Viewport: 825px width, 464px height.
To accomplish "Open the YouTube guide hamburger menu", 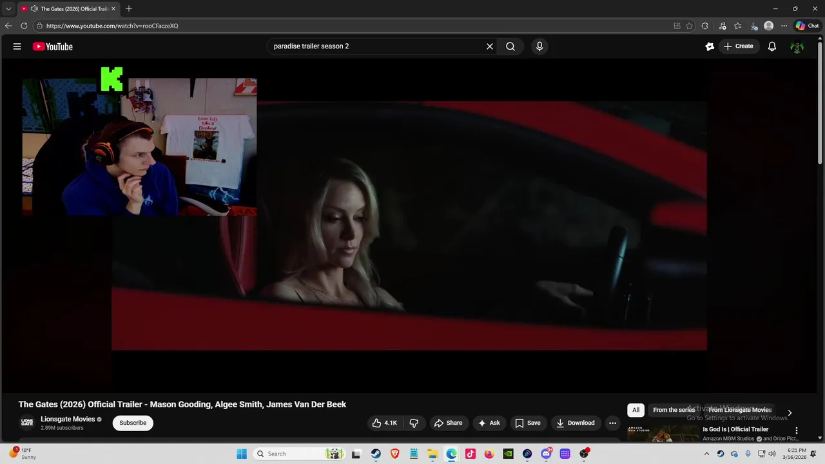I will (x=17, y=46).
